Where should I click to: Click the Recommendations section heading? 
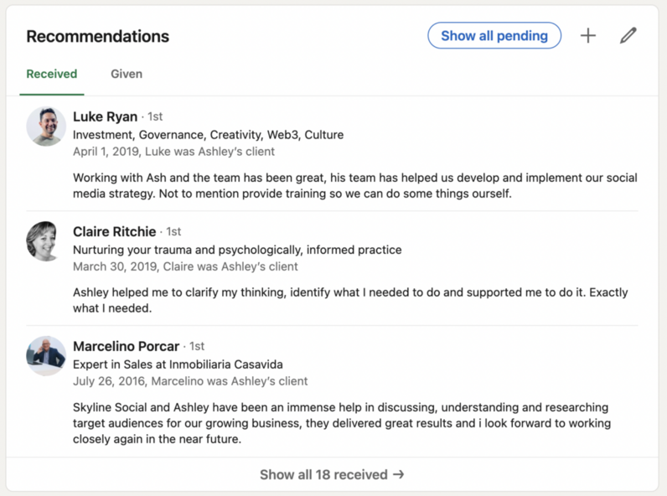coord(98,36)
